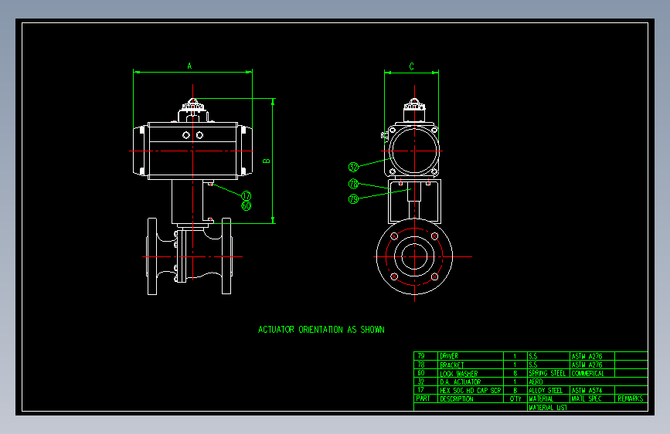Image resolution: width=670 pixels, height=434 pixels.
Task: Click the DESCRIPTION column header
Action: 471,398
